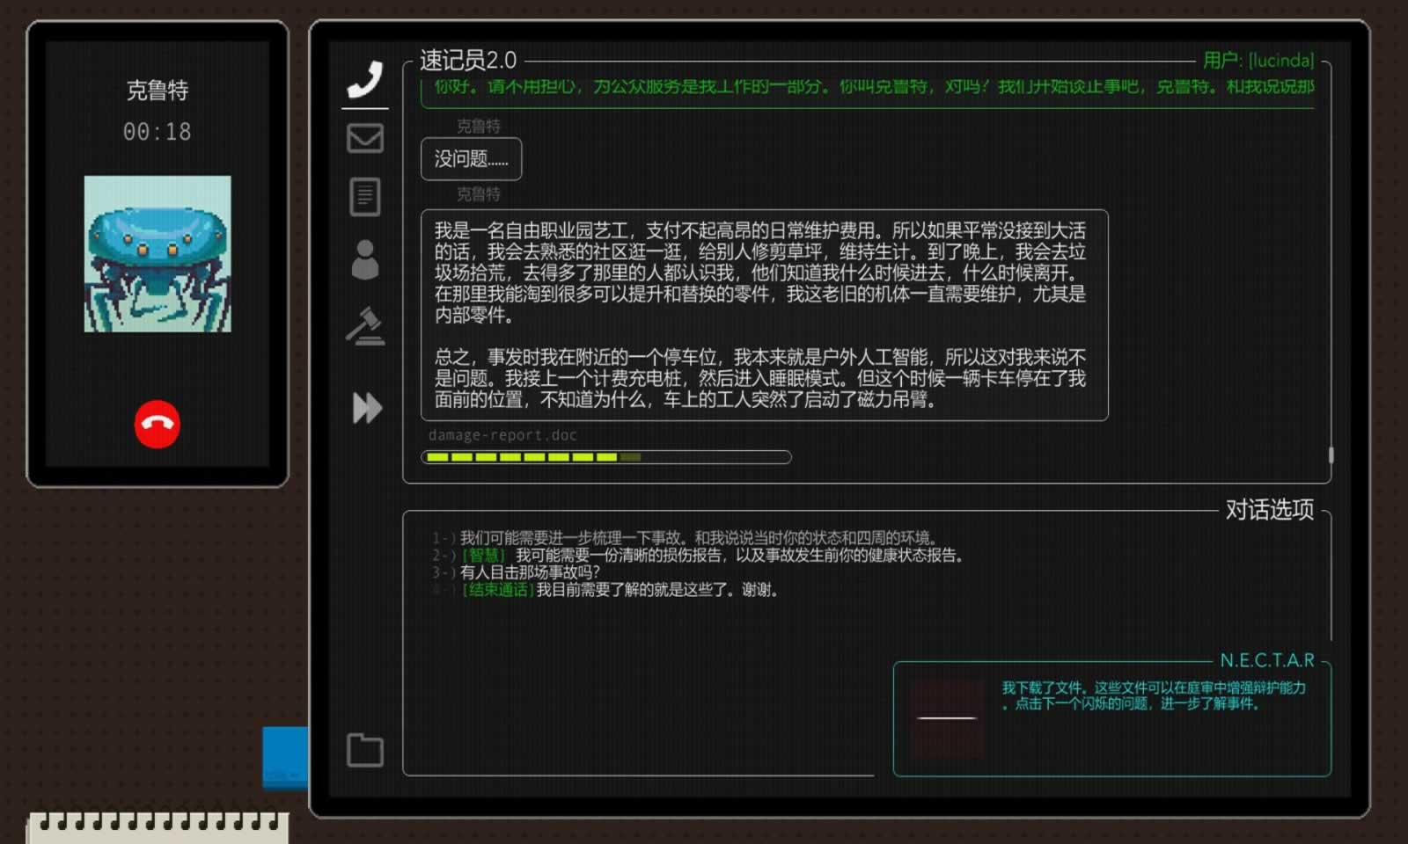The image size is (1408, 844).
Task: Select option asking 有人目击那场事故吗?
Action: tap(529, 572)
